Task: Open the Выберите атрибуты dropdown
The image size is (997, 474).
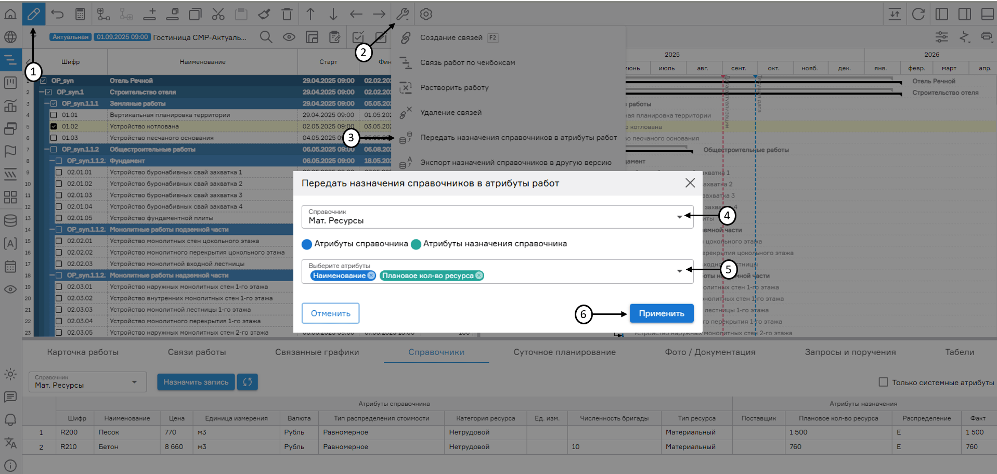Action: 679,271
